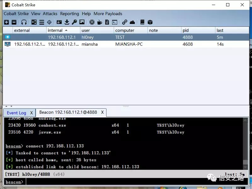Click the conhost.exe process line
Screen dimensions: 252x189
point(96,125)
